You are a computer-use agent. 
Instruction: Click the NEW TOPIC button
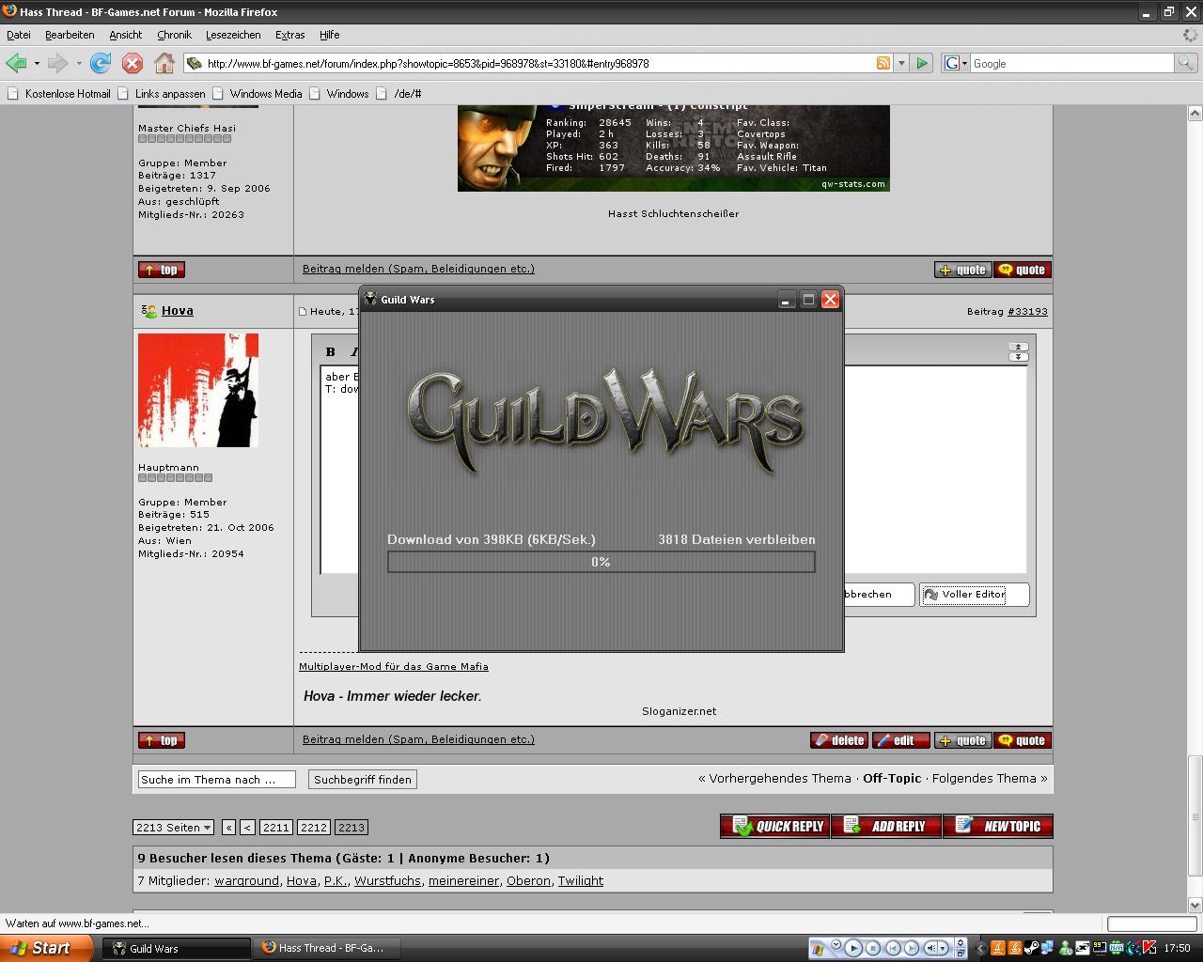coord(998,826)
